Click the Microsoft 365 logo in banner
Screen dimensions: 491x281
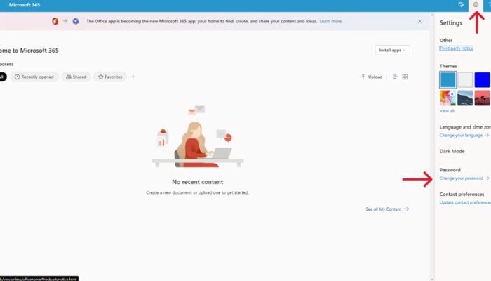coord(76,21)
